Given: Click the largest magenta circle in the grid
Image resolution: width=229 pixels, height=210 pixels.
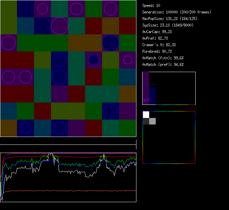Looking at the screenshot, I should click(60, 26).
